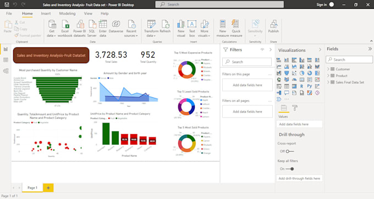Select the Page 1 tab

tap(32, 188)
